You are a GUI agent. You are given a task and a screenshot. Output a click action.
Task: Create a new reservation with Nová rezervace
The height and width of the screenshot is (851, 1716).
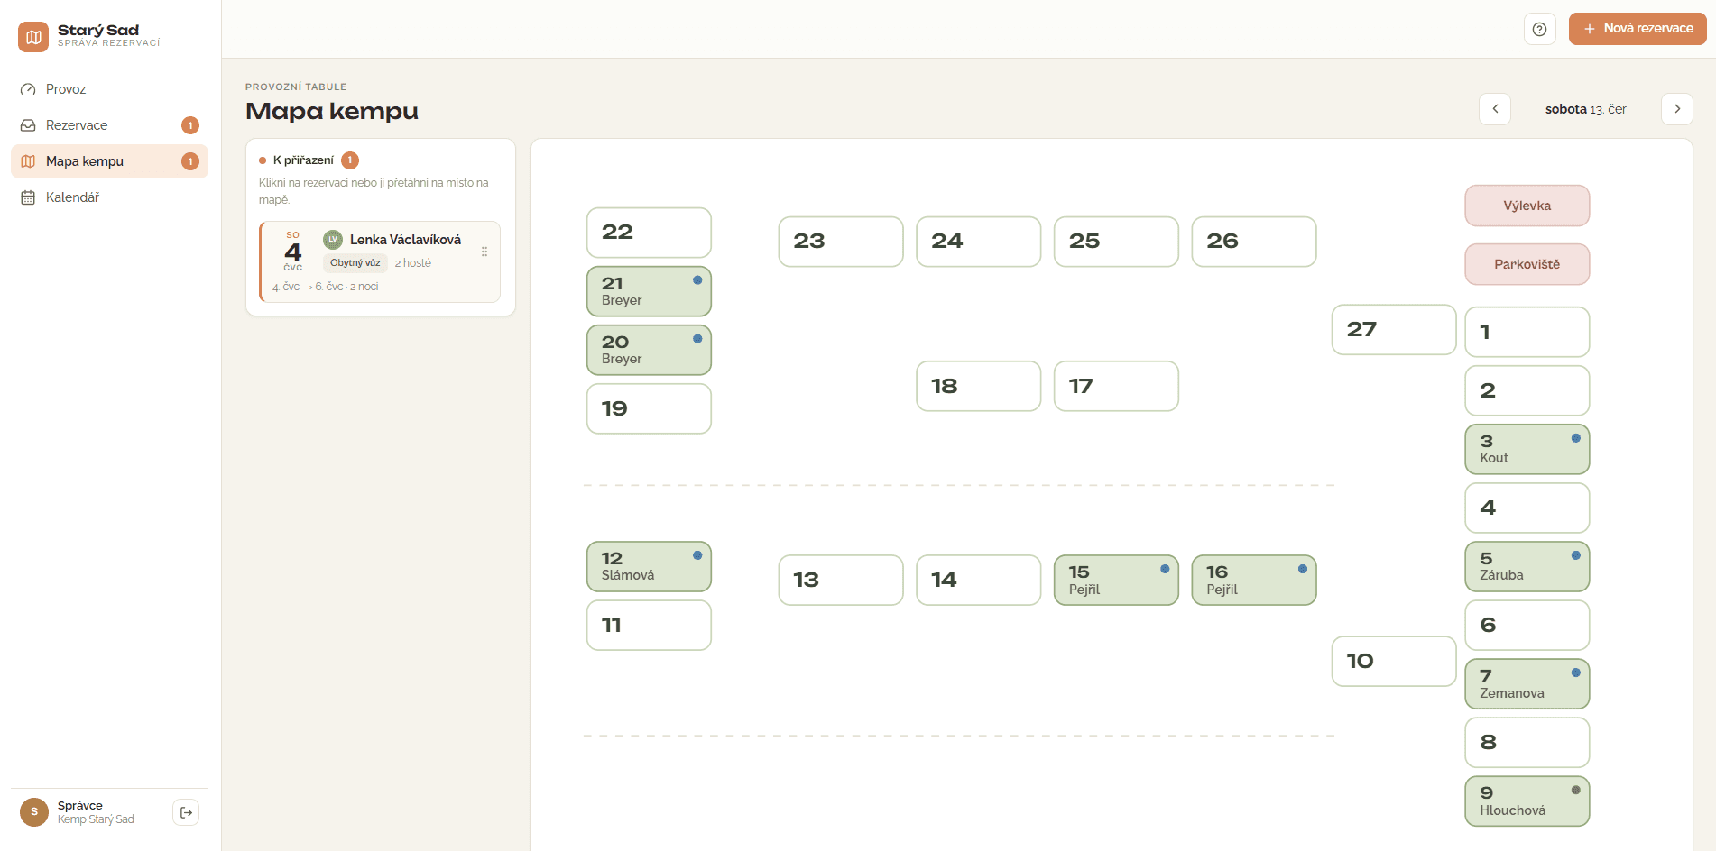[1638, 29]
